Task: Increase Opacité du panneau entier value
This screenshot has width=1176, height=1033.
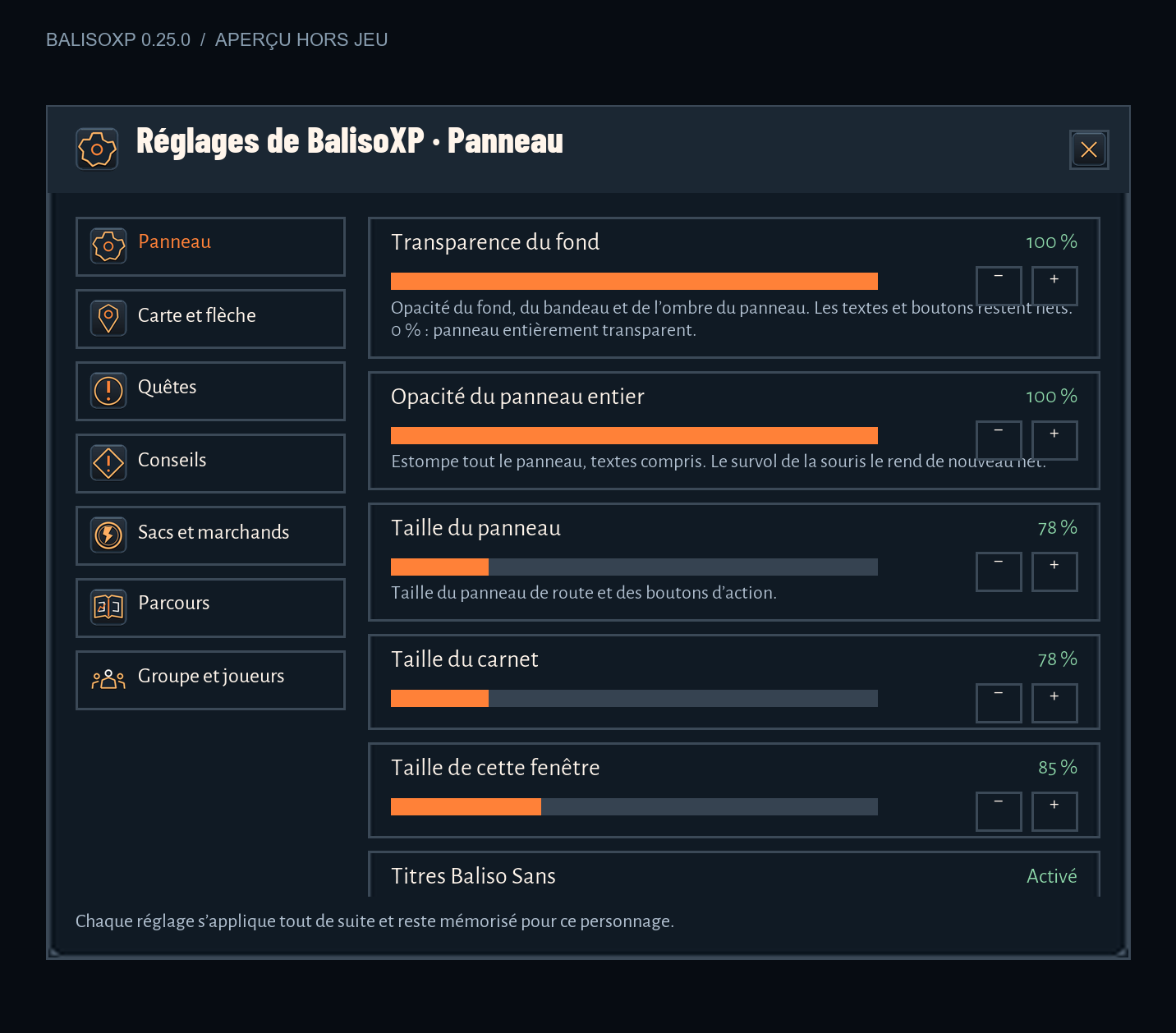Action: click(x=1054, y=440)
